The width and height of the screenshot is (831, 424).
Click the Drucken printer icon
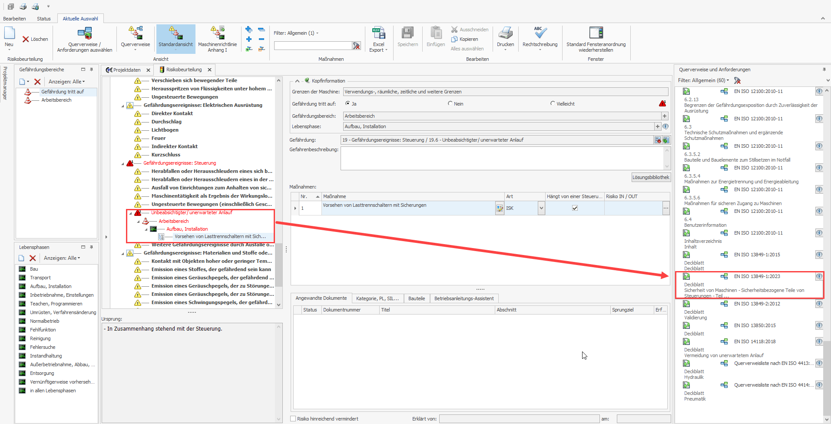pyautogui.click(x=505, y=33)
